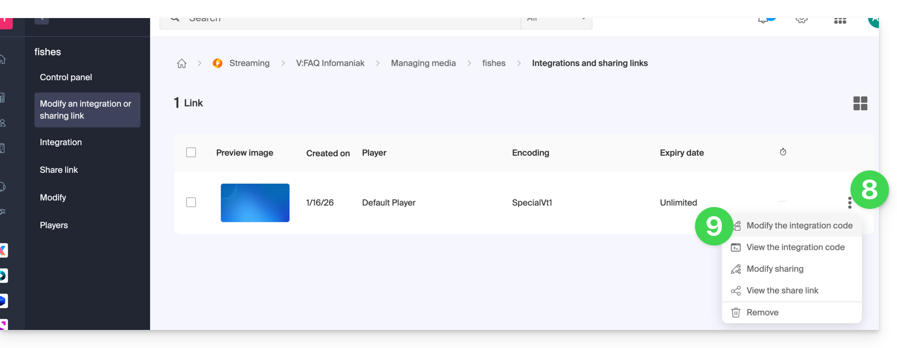Click the home breadcrumb icon
This screenshot has height=348, width=897.
181,63
